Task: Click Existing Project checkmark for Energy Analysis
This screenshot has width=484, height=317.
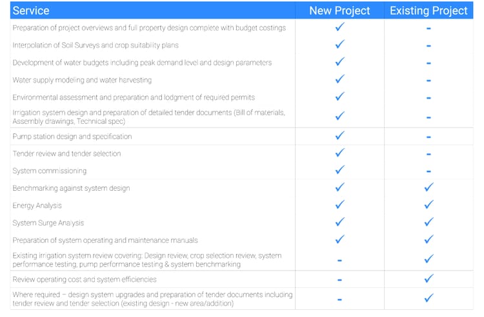Action: tap(429, 205)
